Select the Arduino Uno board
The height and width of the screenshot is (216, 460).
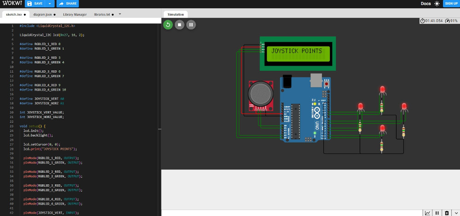point(305,109)
